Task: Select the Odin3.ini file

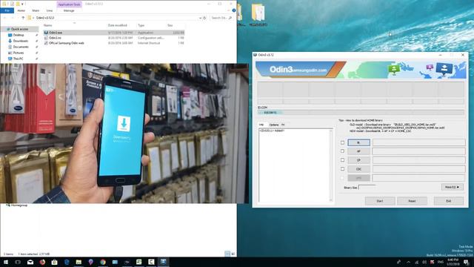Action: click(x=55, y=38)
